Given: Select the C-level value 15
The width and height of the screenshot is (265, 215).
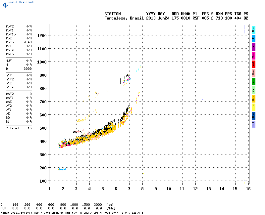Looking at the screenshot, I should 29,128.
